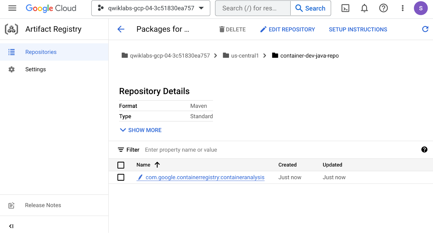Activate Cloud Shell terminal icon
The image size is (433, 233).
(345, 8)
